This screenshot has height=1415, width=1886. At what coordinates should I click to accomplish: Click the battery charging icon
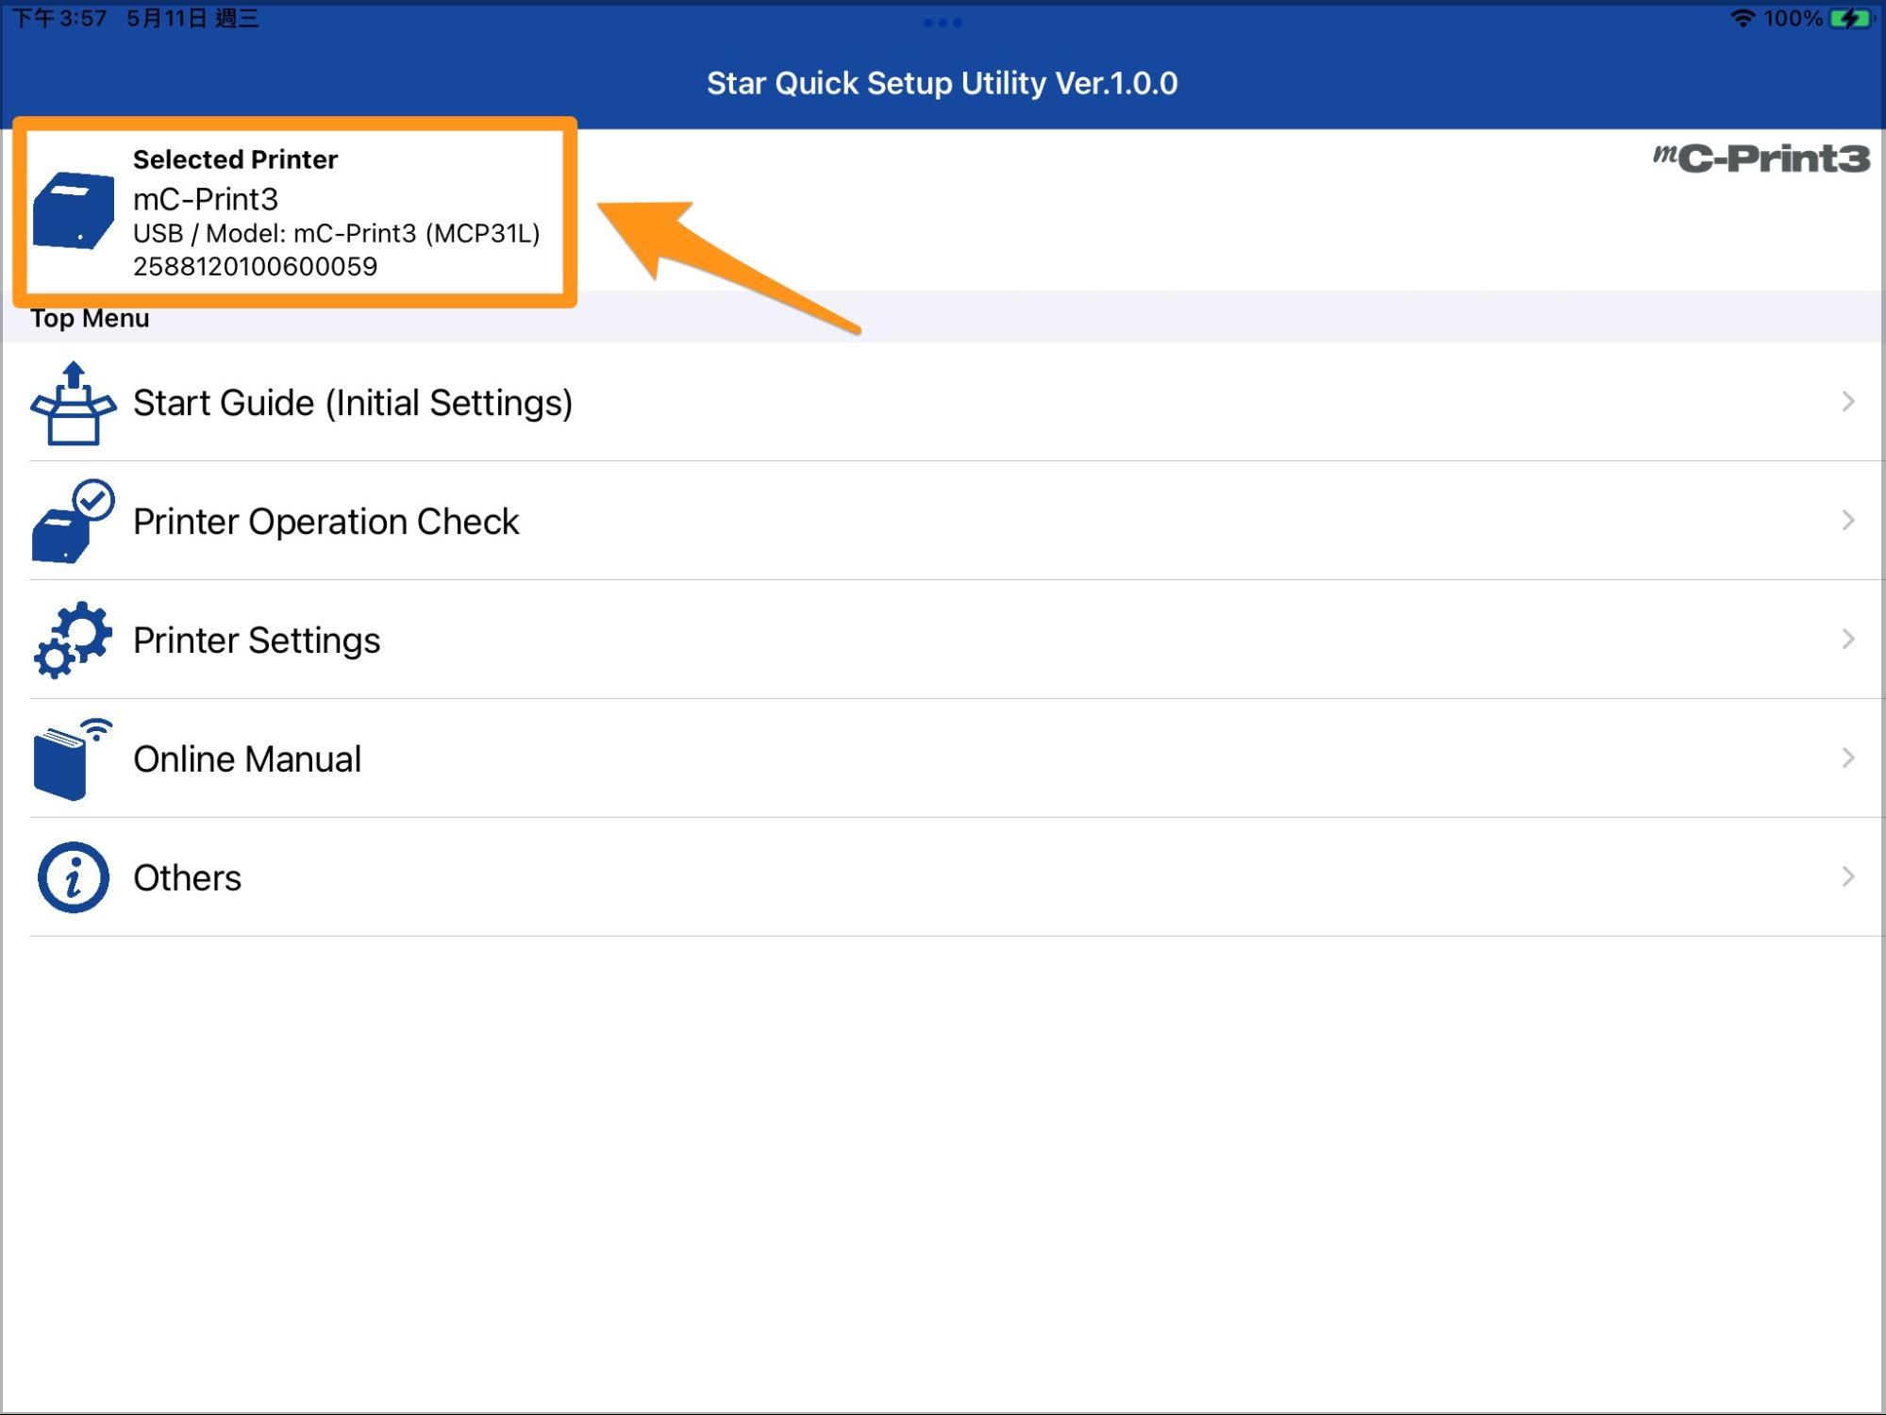[x=1851, y=18]
